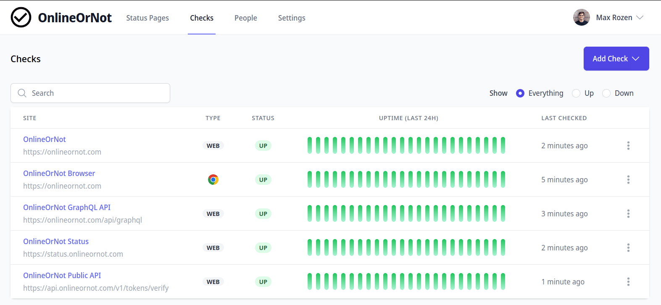The width and height of the screenshot is (661, 305).
Task: Expand the Max Rozen account dropdown chevron
Action: click(x=640, y=18)
